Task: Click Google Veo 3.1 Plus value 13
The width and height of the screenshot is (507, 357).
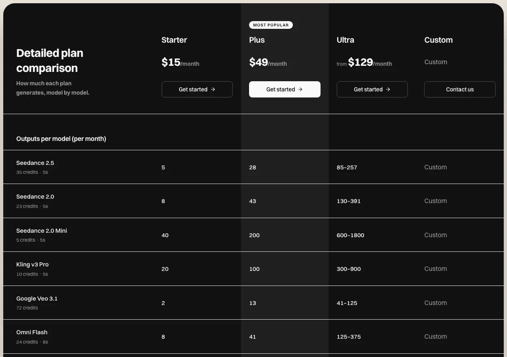Action: coord(253,303)
